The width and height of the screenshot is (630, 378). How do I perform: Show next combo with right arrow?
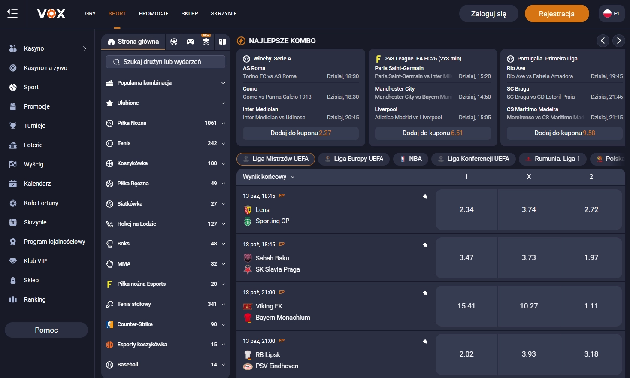click(x=619, y=41)
